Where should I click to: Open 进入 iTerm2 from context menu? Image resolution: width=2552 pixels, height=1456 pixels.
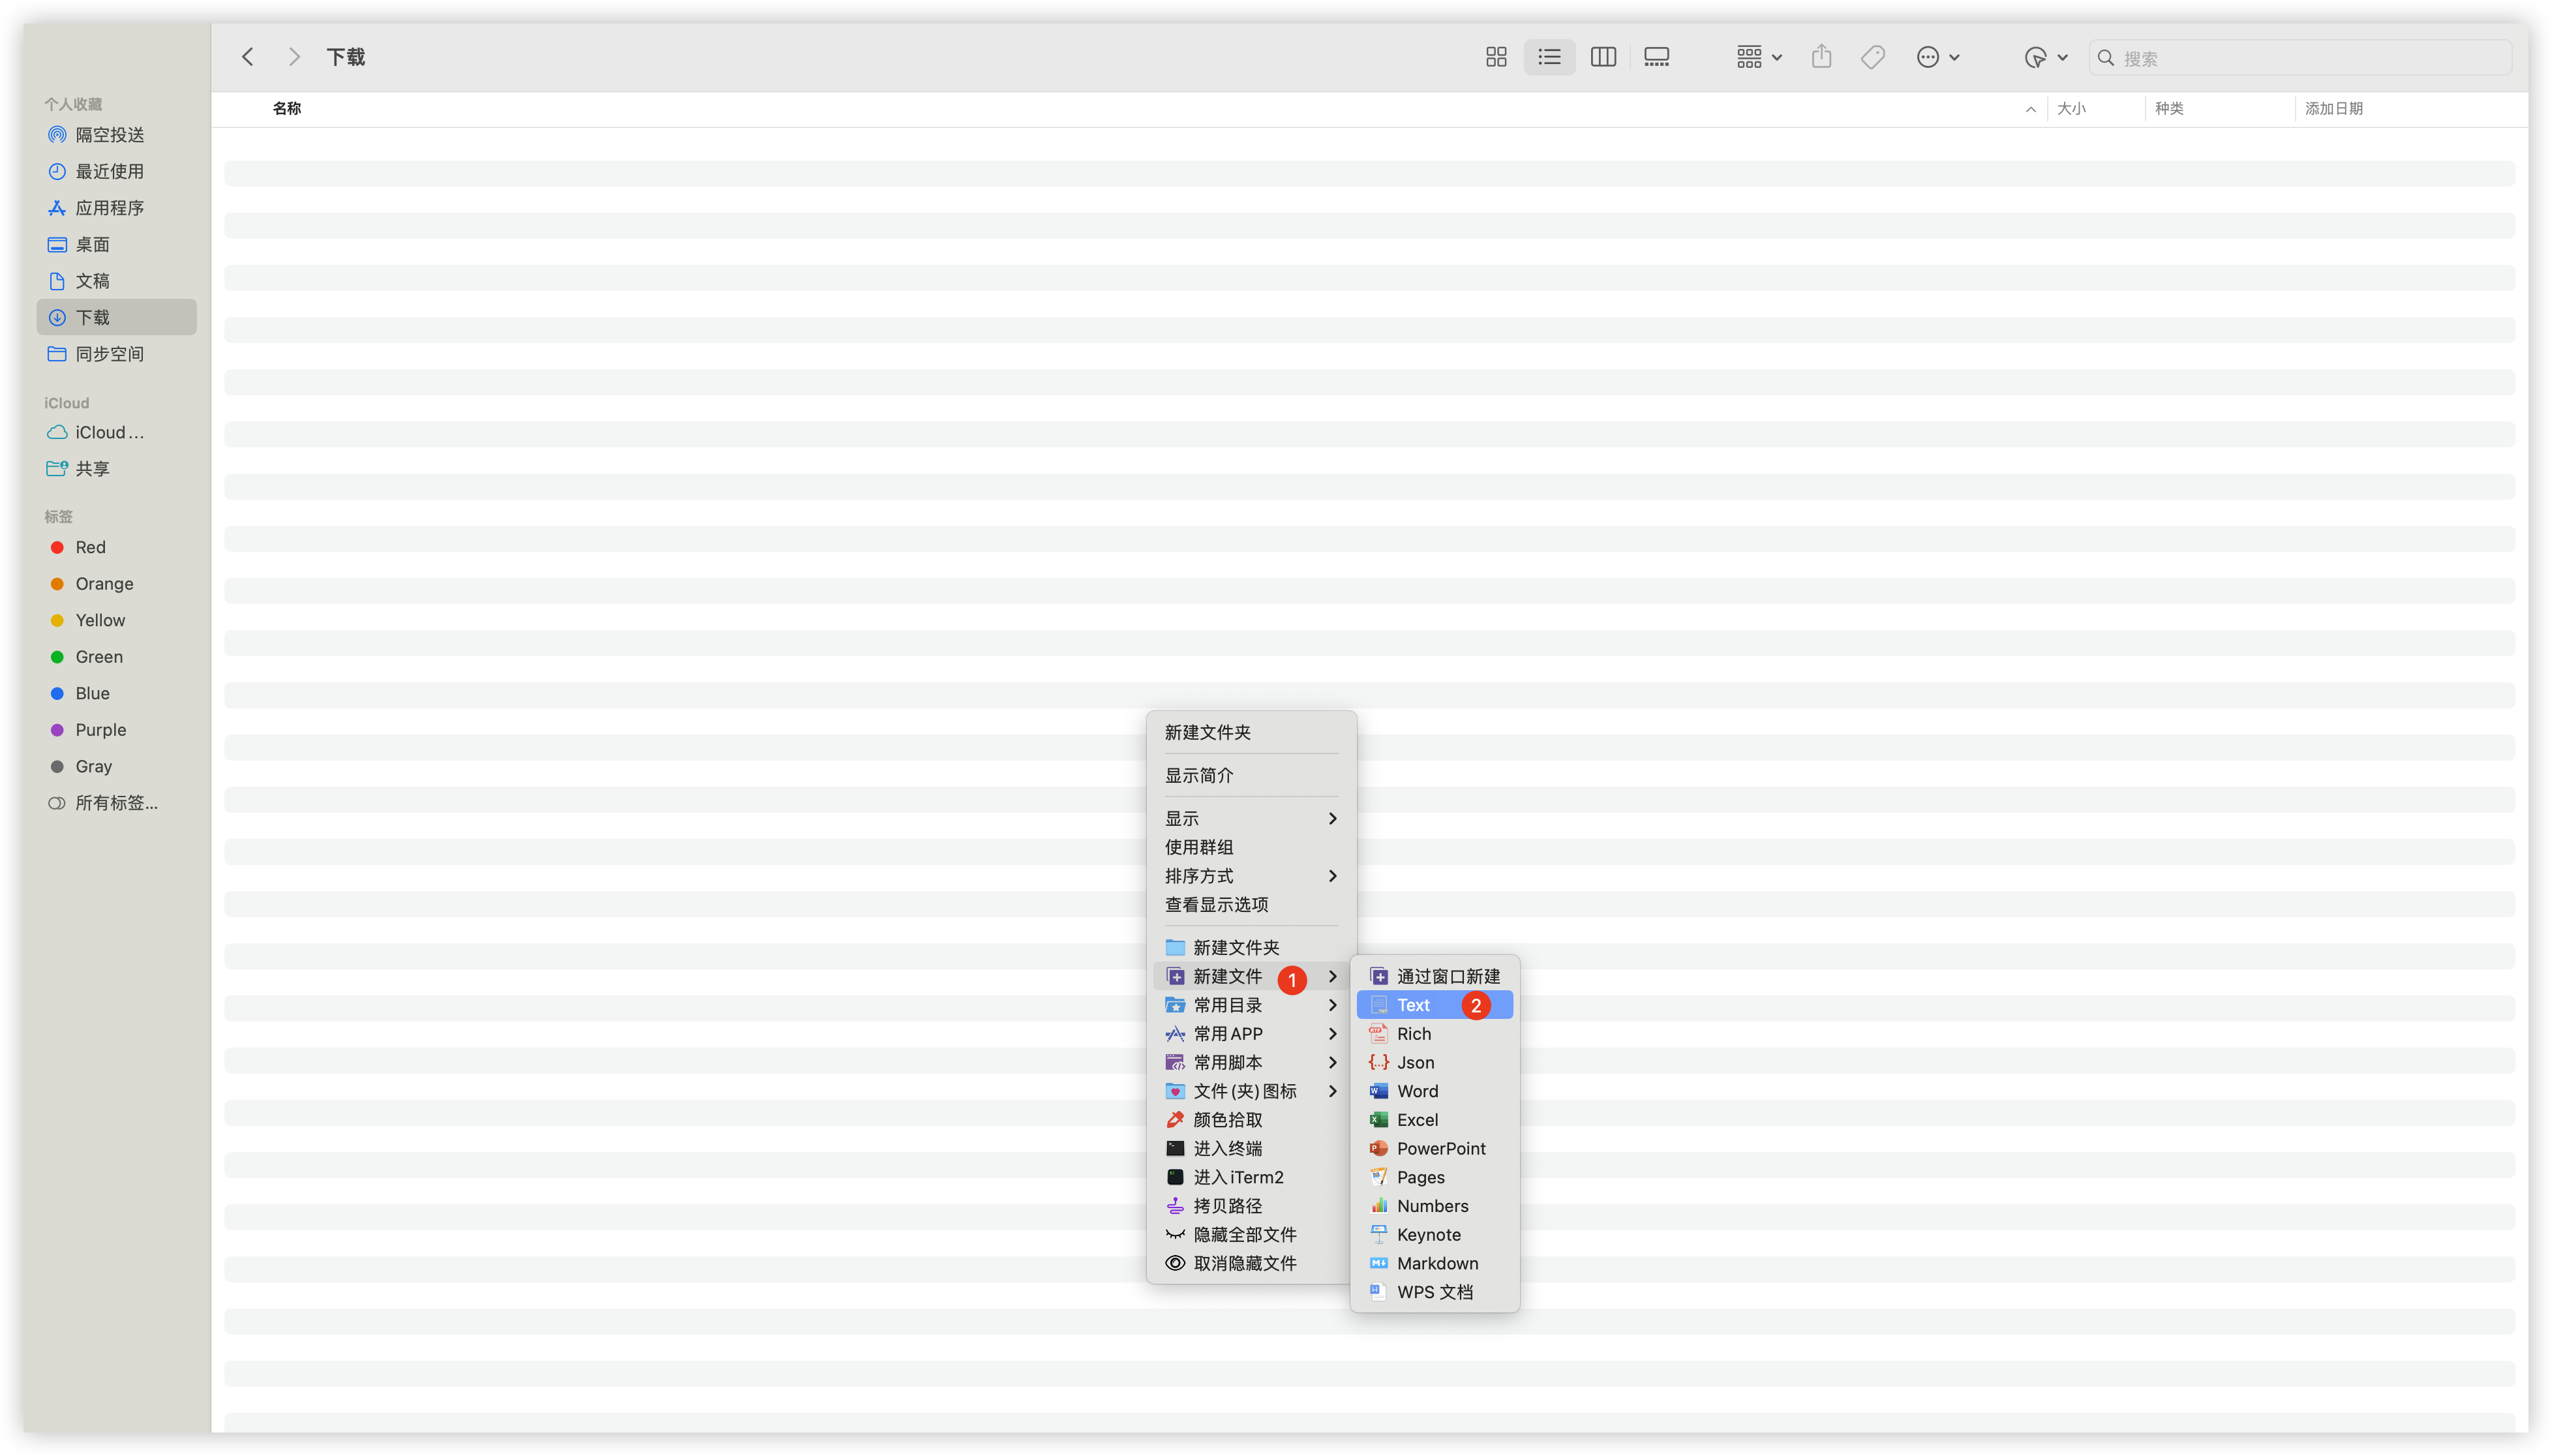1238,1177
